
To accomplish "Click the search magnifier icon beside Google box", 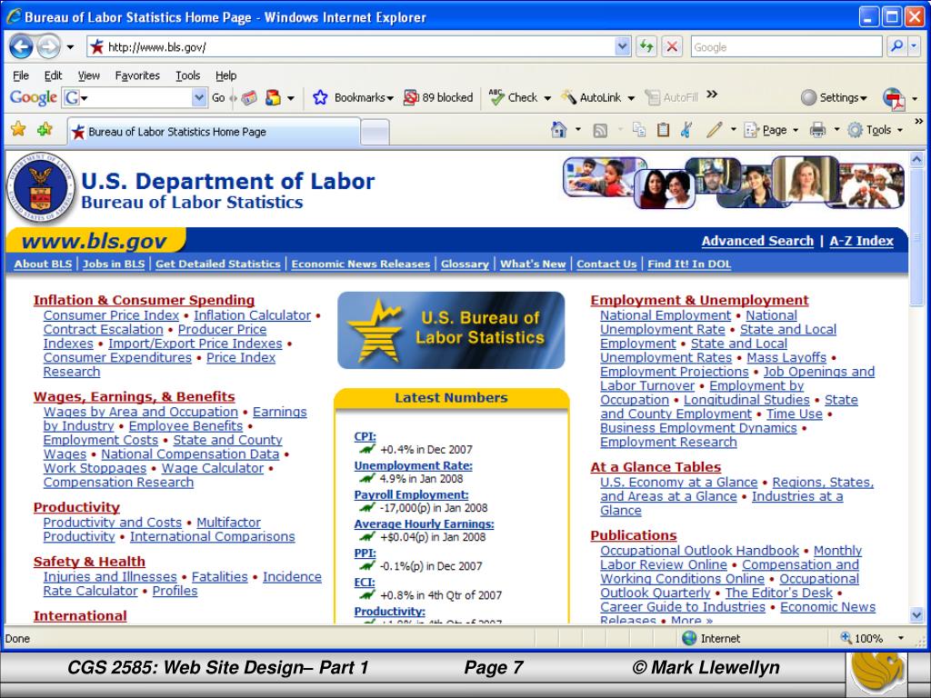I will point(897,46).
